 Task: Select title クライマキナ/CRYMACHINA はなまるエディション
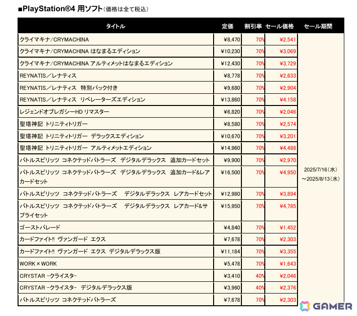point(80,51)
